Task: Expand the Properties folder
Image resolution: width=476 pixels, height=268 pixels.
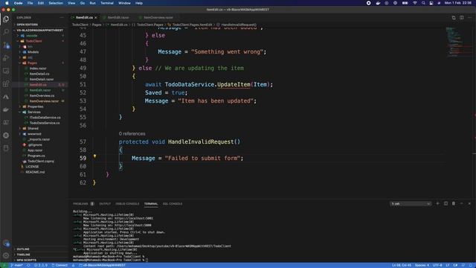Action: [x=35, y=106]
